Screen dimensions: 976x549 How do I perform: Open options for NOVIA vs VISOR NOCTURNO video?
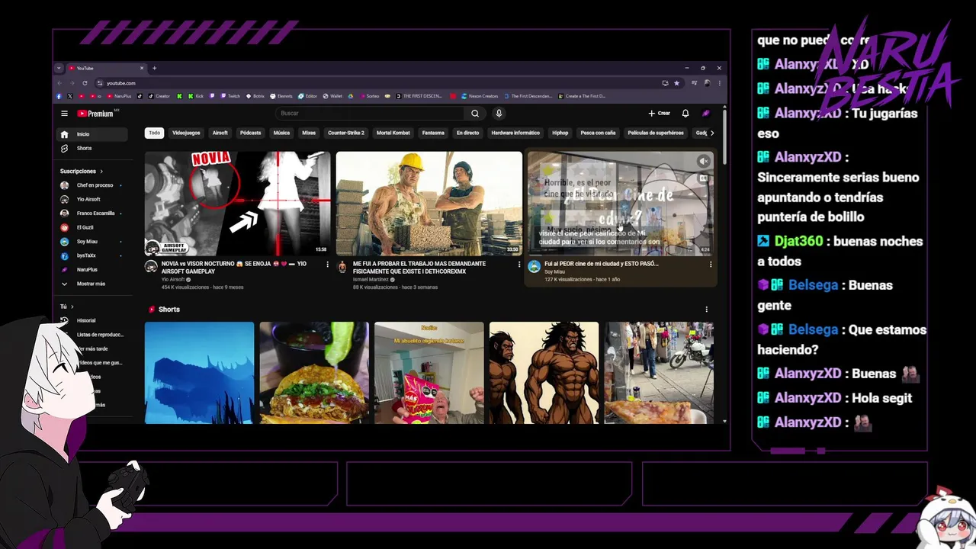point(328,265)
